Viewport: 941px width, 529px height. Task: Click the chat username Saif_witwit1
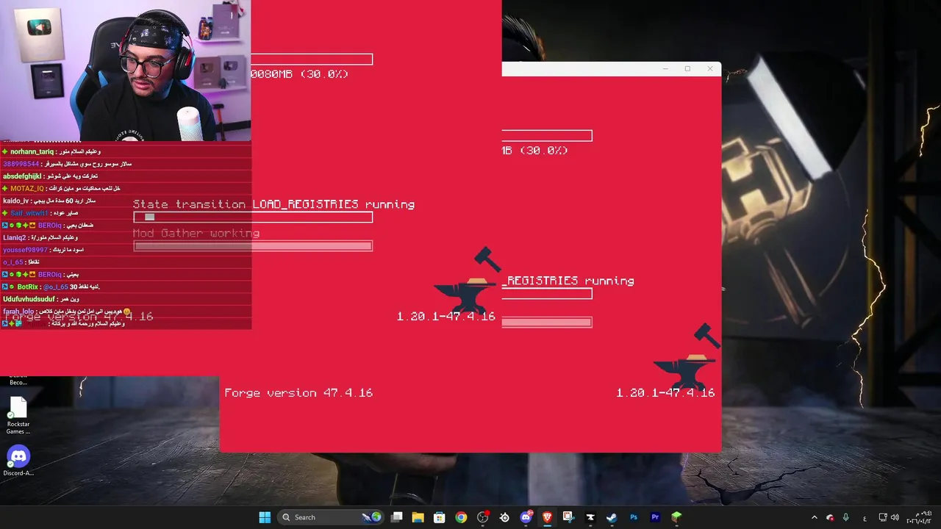(x=29, y=213)
